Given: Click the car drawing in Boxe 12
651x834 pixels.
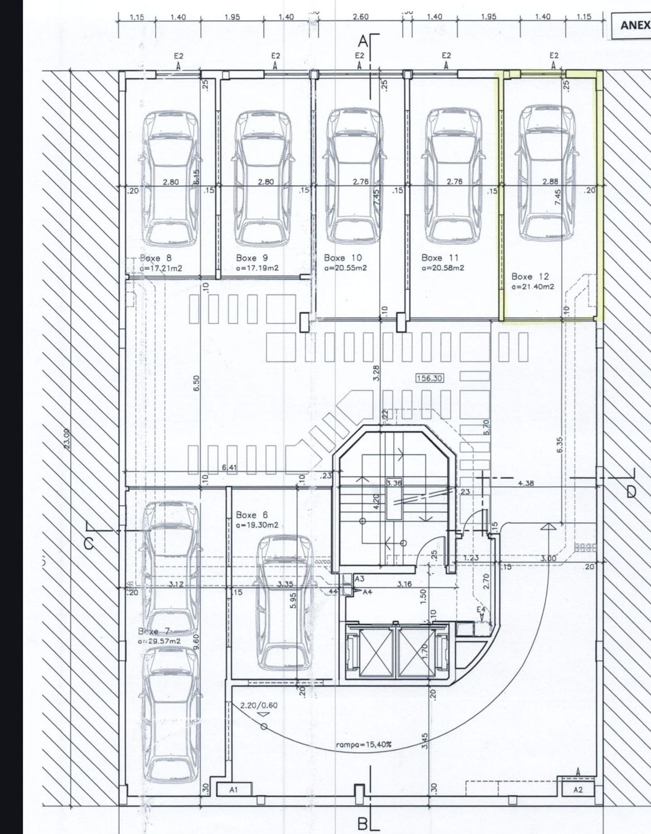Looking at the screenshot, I should coord(547,173).
